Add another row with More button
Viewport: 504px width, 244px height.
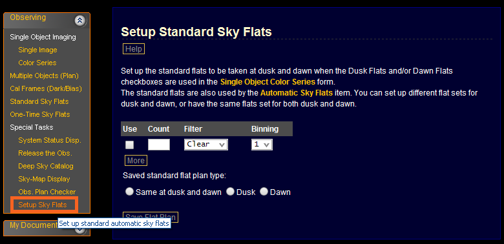(x=136, y=161)
